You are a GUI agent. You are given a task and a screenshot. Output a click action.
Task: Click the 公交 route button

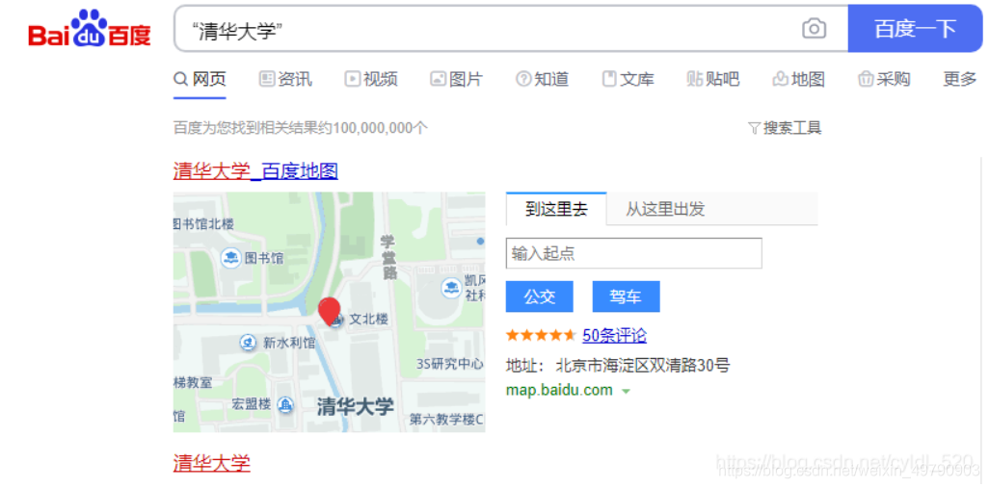pyautogui.click(x=539, y=296)
